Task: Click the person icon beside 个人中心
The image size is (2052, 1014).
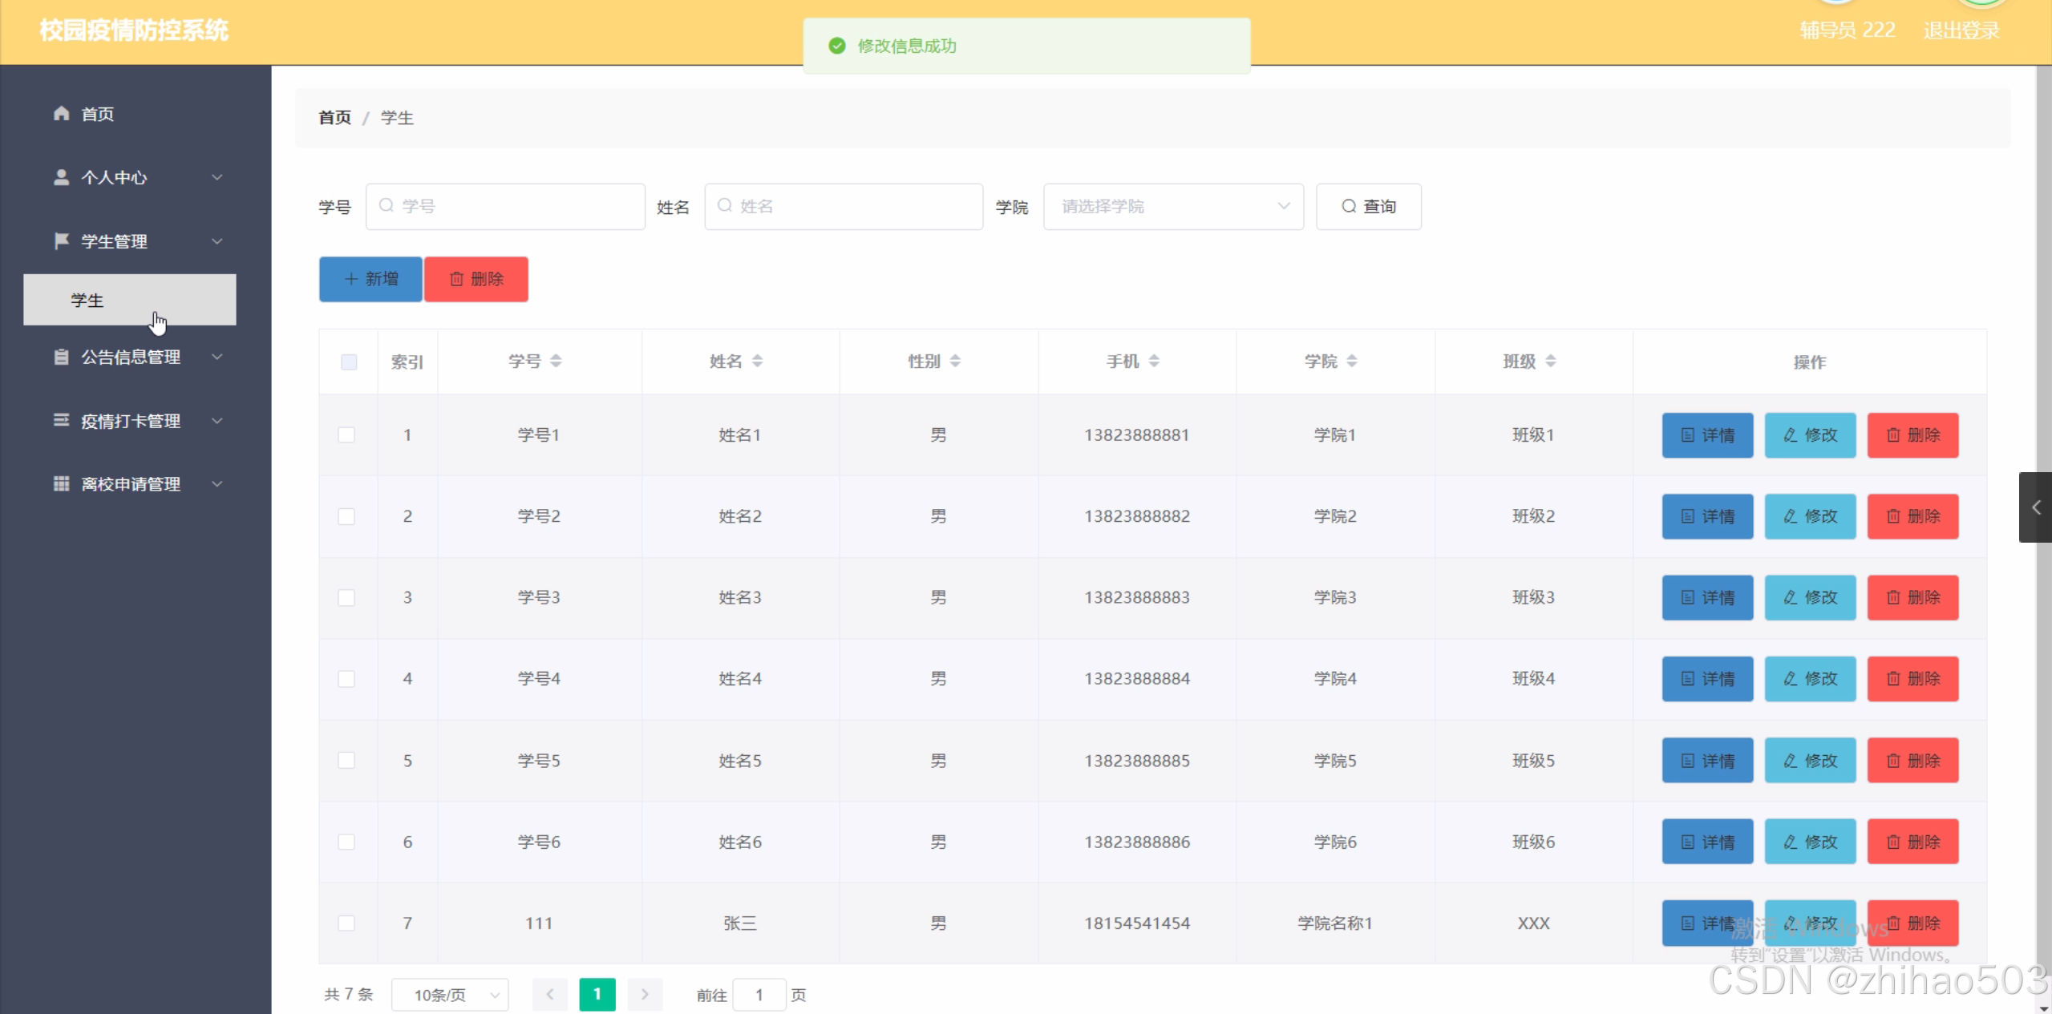Action: (61, 177)
